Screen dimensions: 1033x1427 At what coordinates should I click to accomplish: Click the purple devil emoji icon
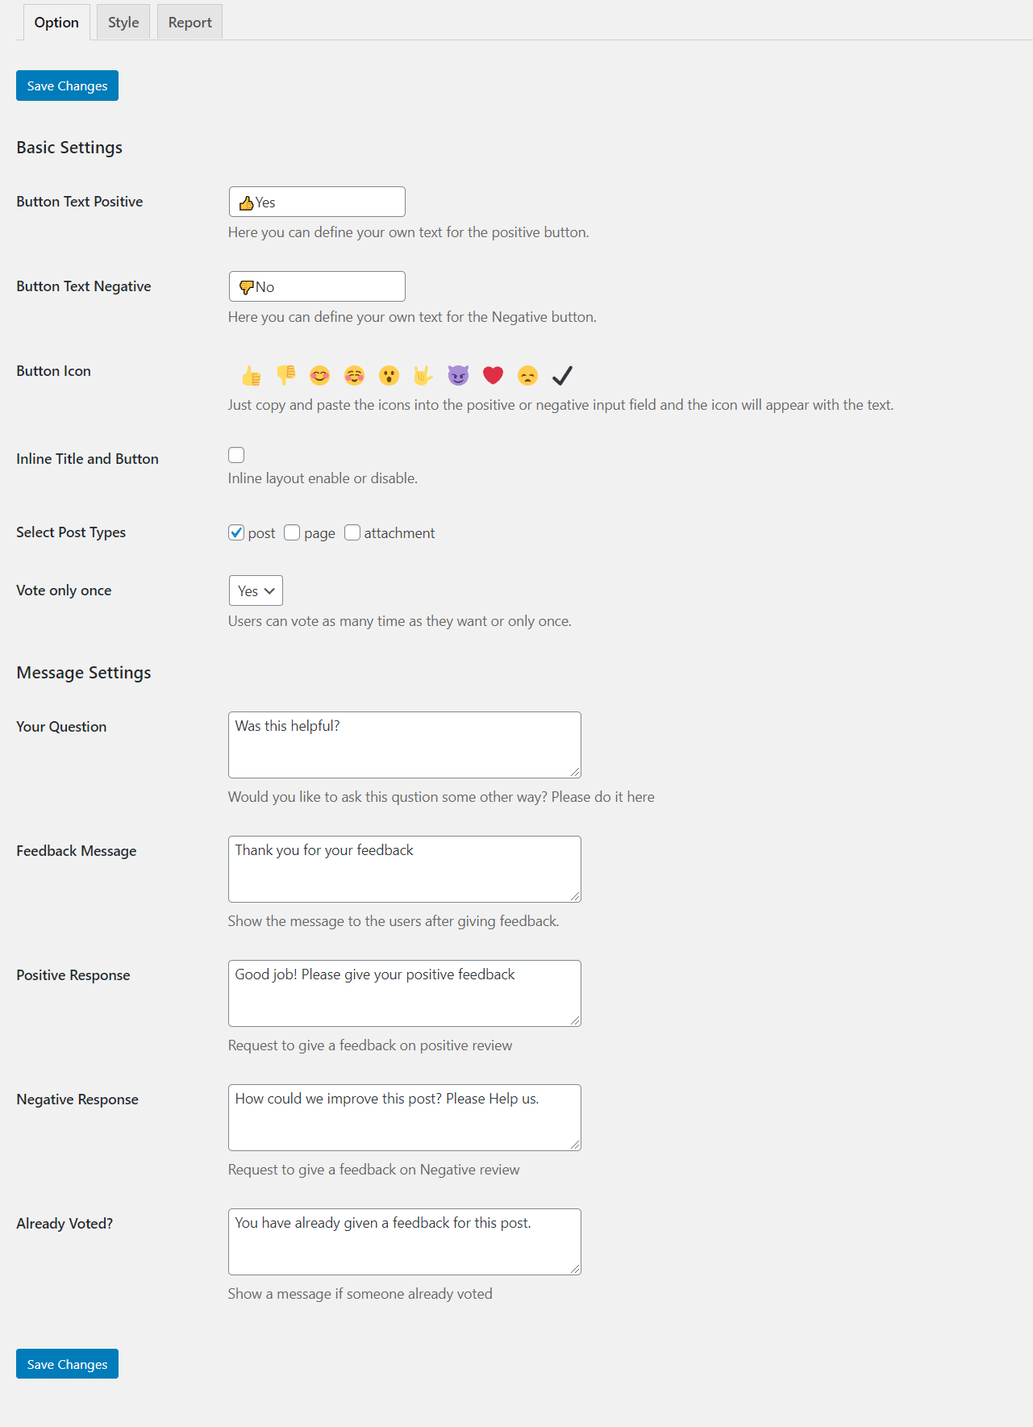click(458, 375)
